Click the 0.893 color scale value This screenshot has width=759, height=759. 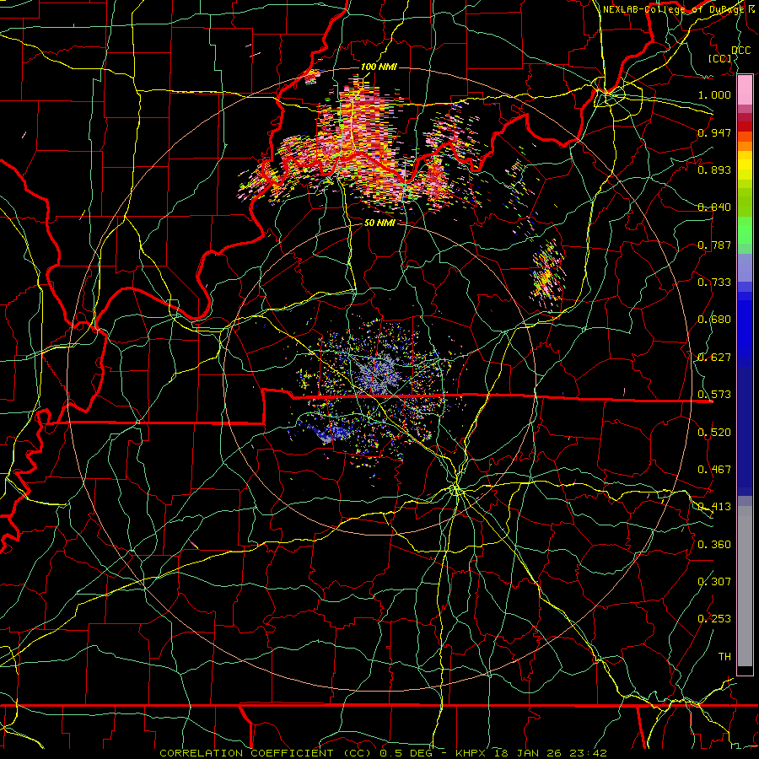pyautogui.click(x=714, y=170)
